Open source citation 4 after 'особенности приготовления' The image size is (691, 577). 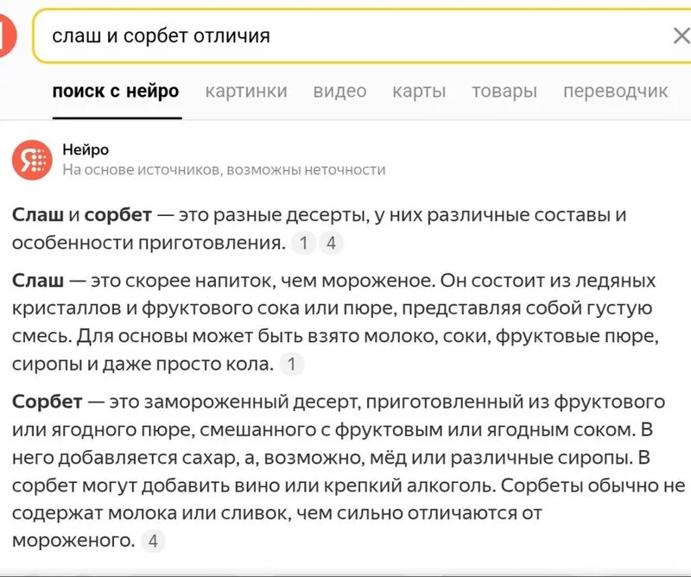coord(330,244)
